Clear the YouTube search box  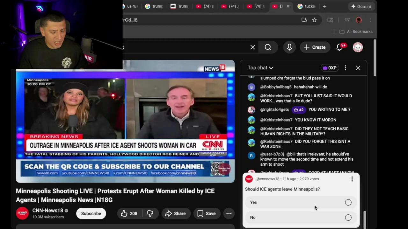click(x=252, y=47)
